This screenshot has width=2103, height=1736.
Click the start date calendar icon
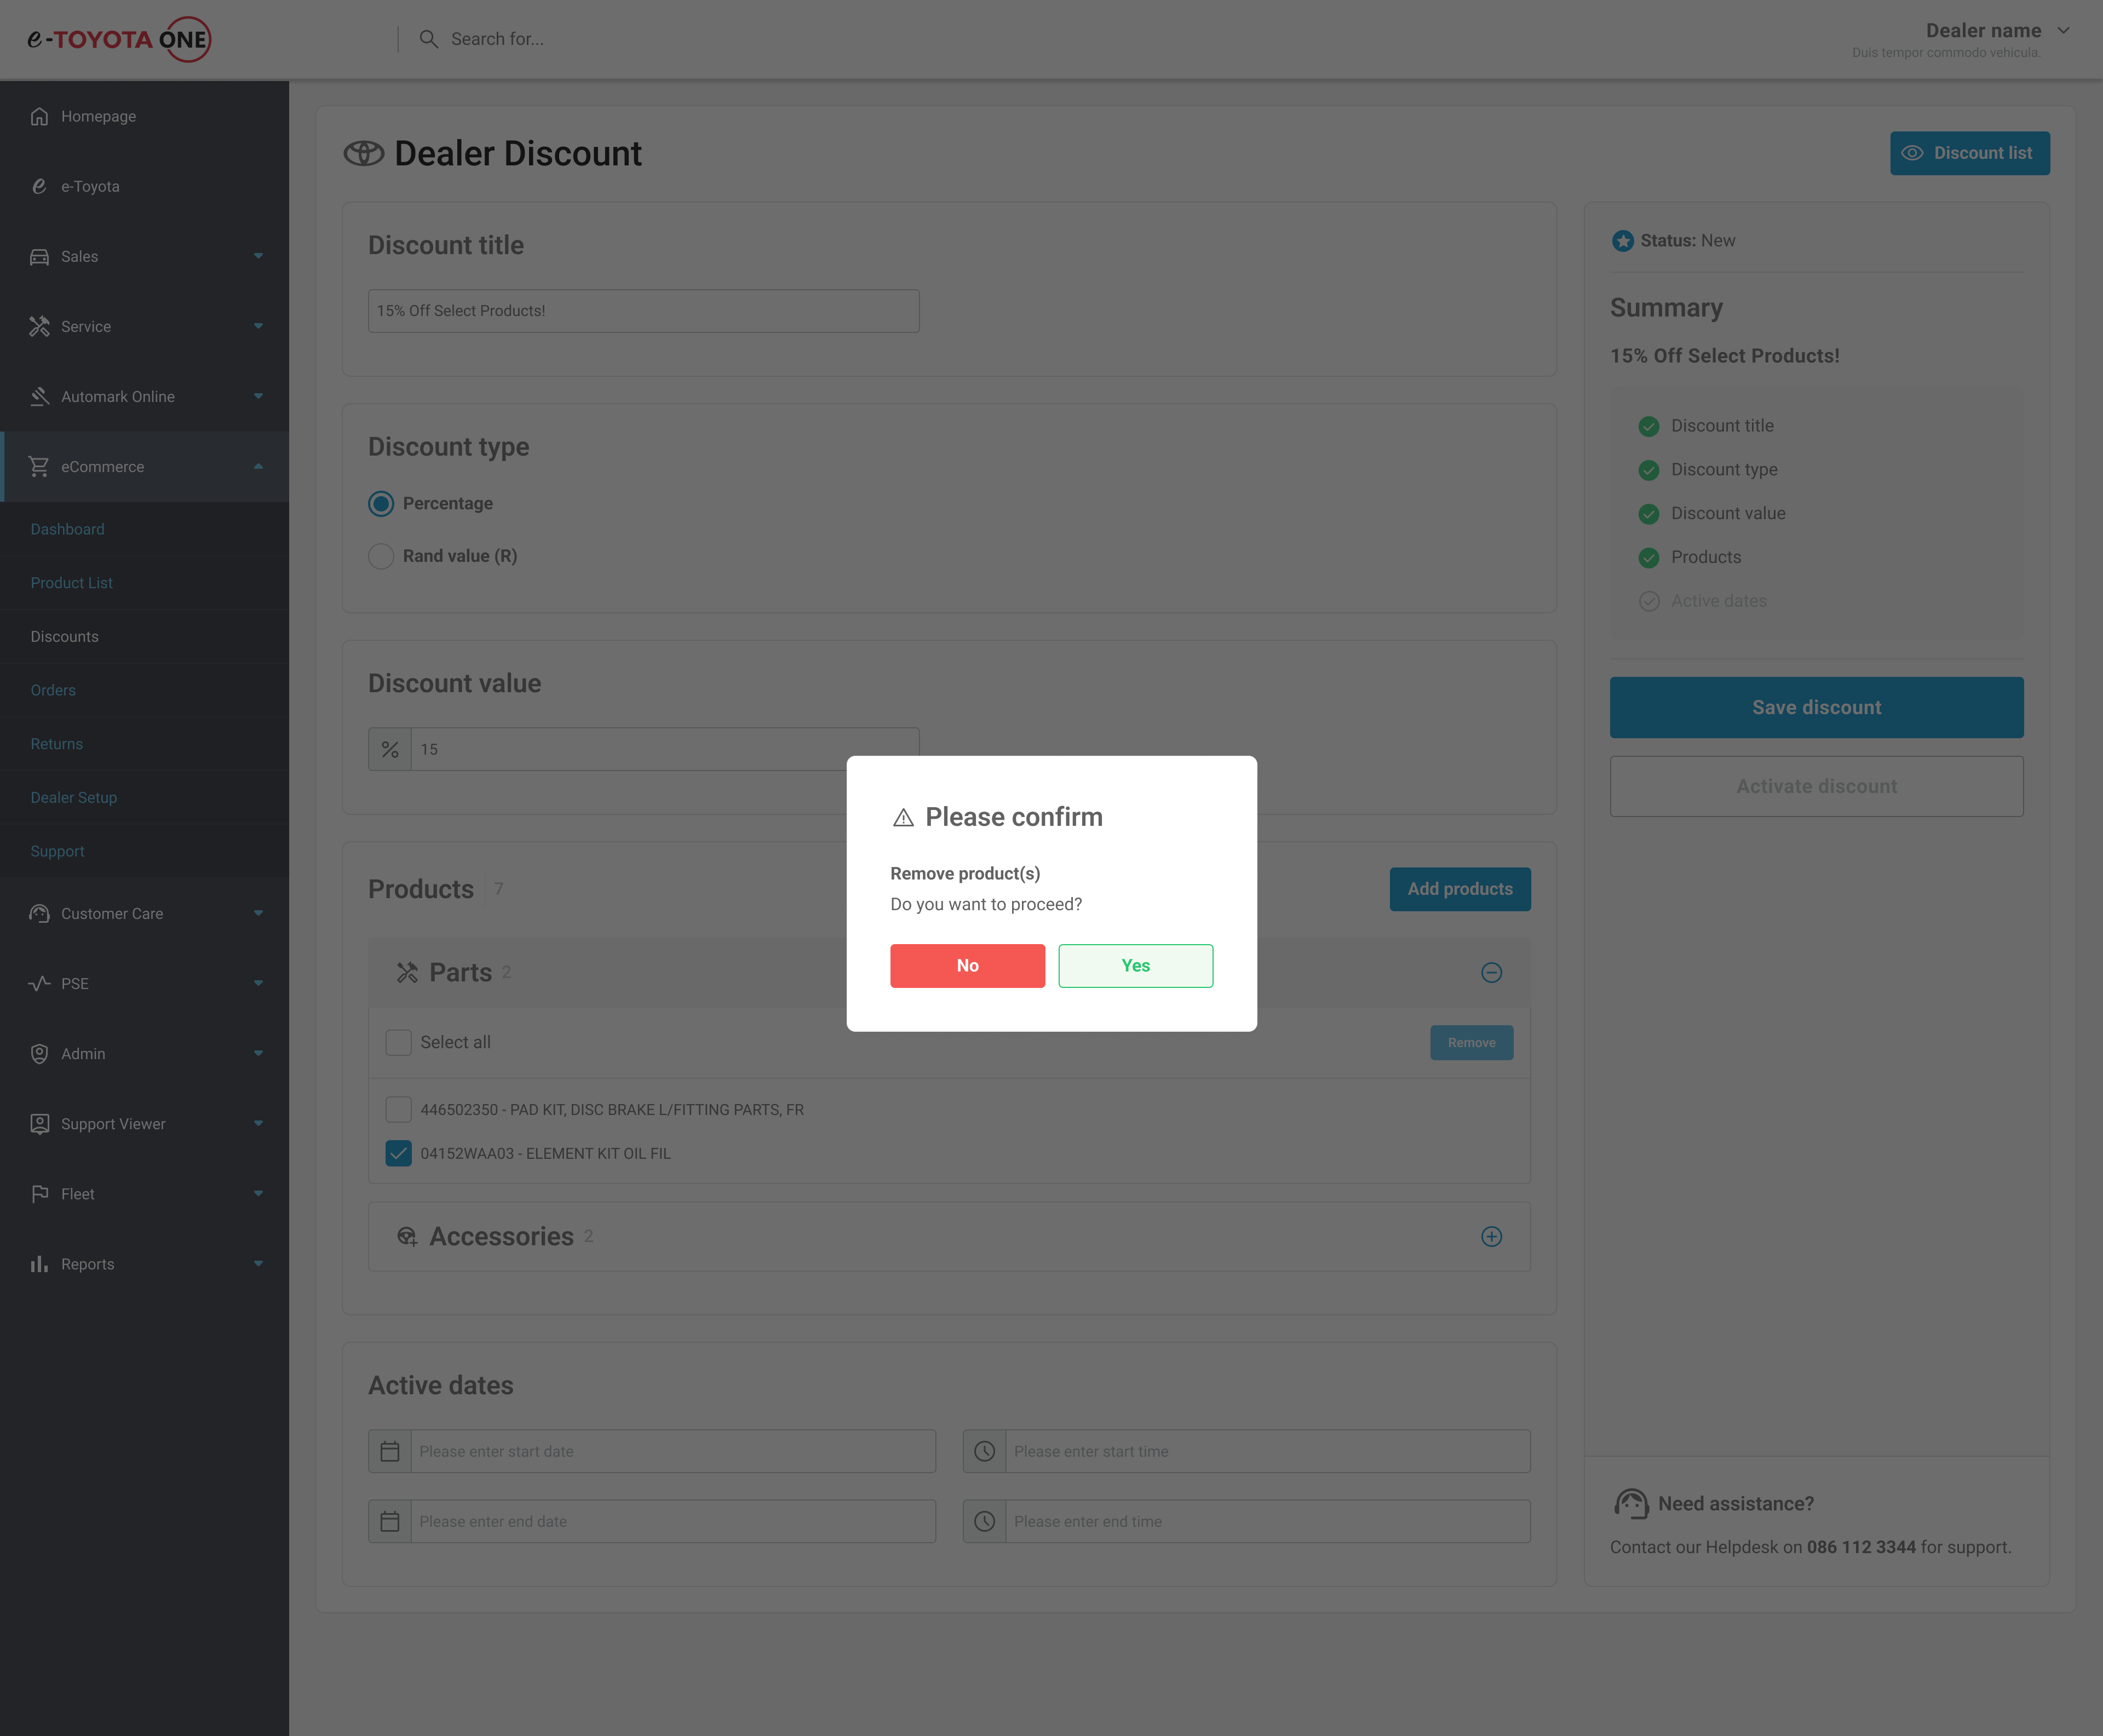pos(390,1451)
